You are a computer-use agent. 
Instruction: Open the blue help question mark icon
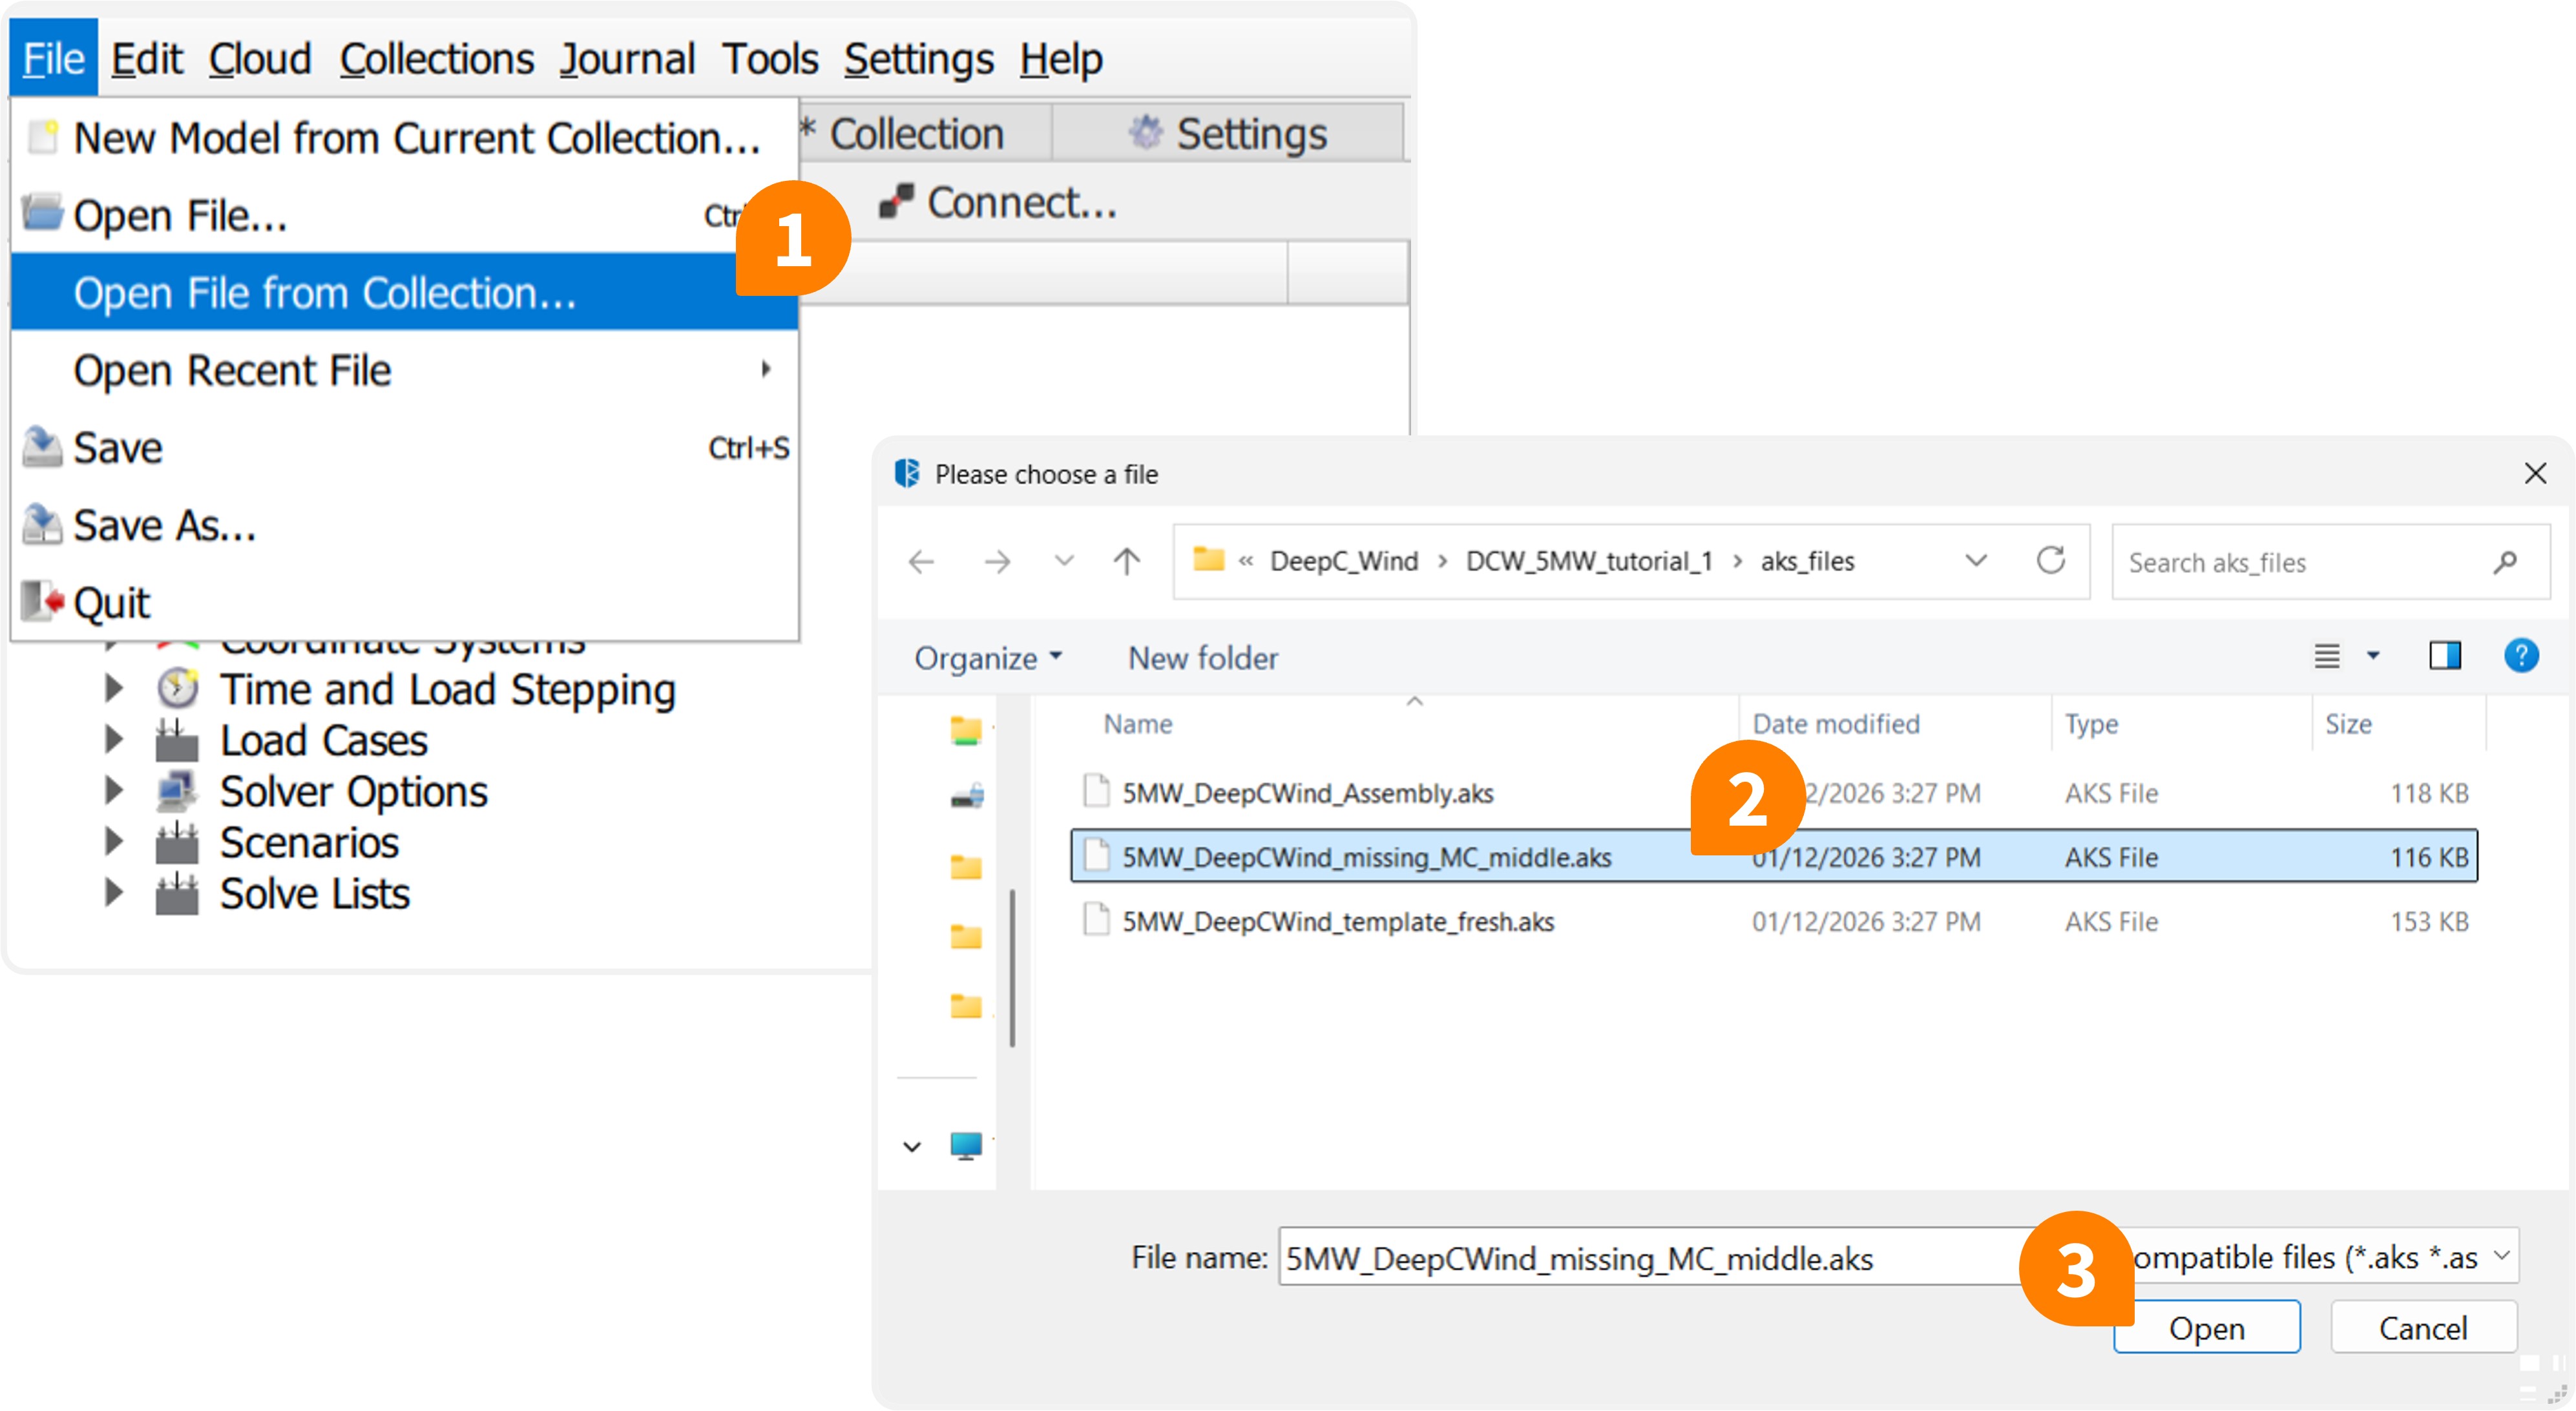(2520, 656)
